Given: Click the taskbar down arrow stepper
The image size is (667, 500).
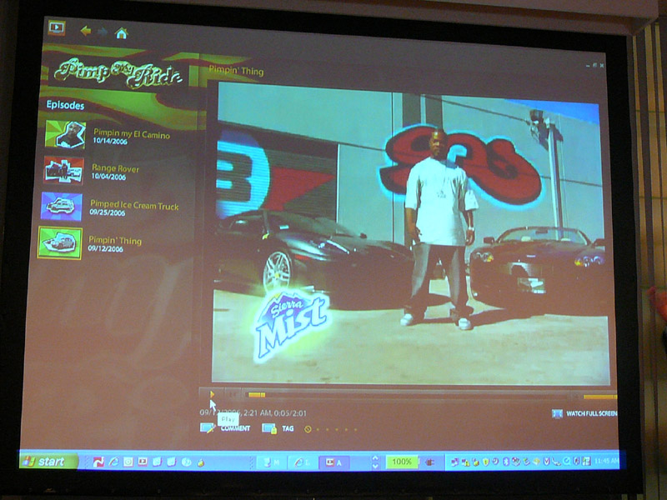Looking at the screenshot, I should tap(374, 467).
